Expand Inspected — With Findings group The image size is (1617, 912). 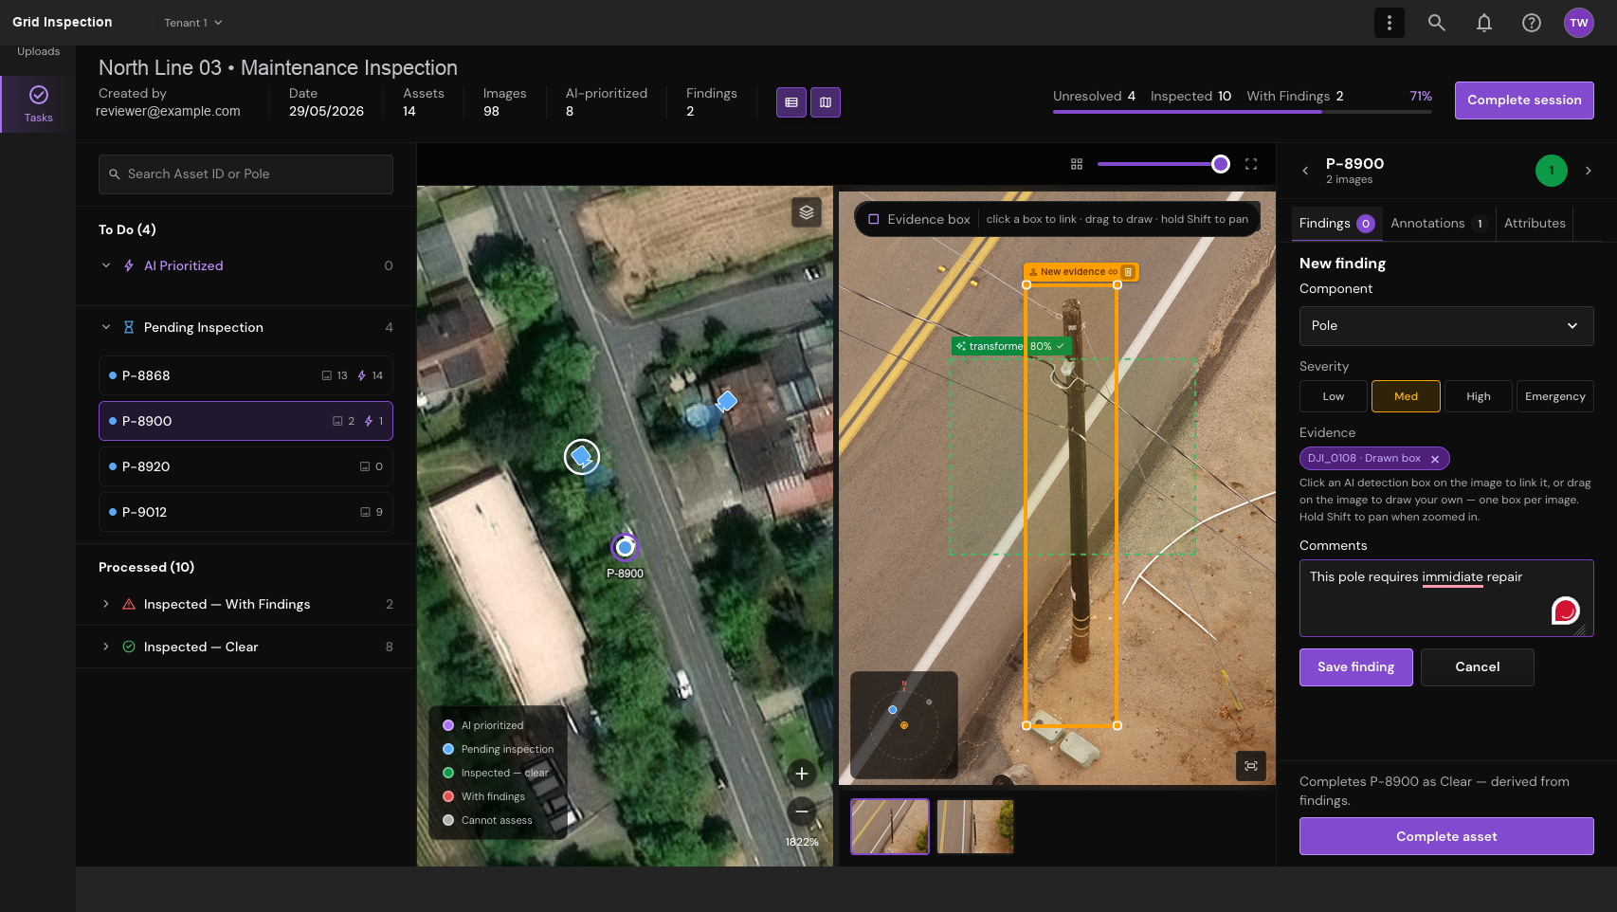(x=106, y=604)
